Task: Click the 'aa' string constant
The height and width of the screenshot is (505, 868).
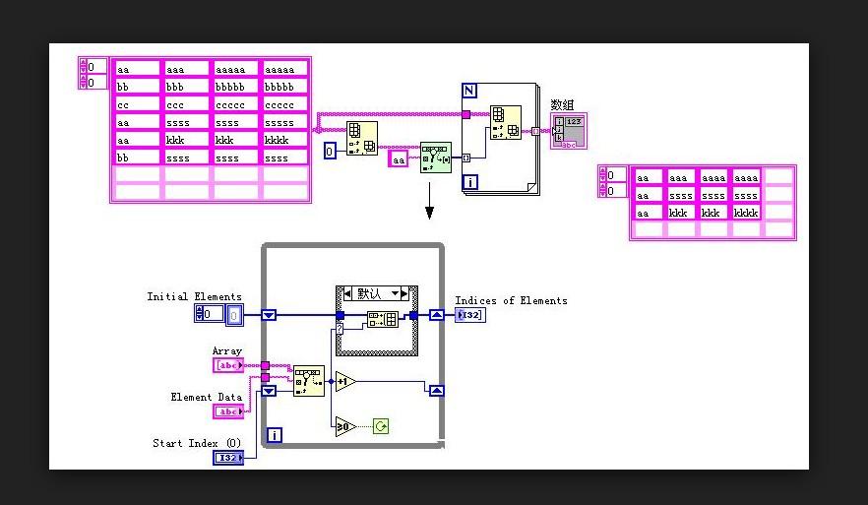Action: point(399,158)
